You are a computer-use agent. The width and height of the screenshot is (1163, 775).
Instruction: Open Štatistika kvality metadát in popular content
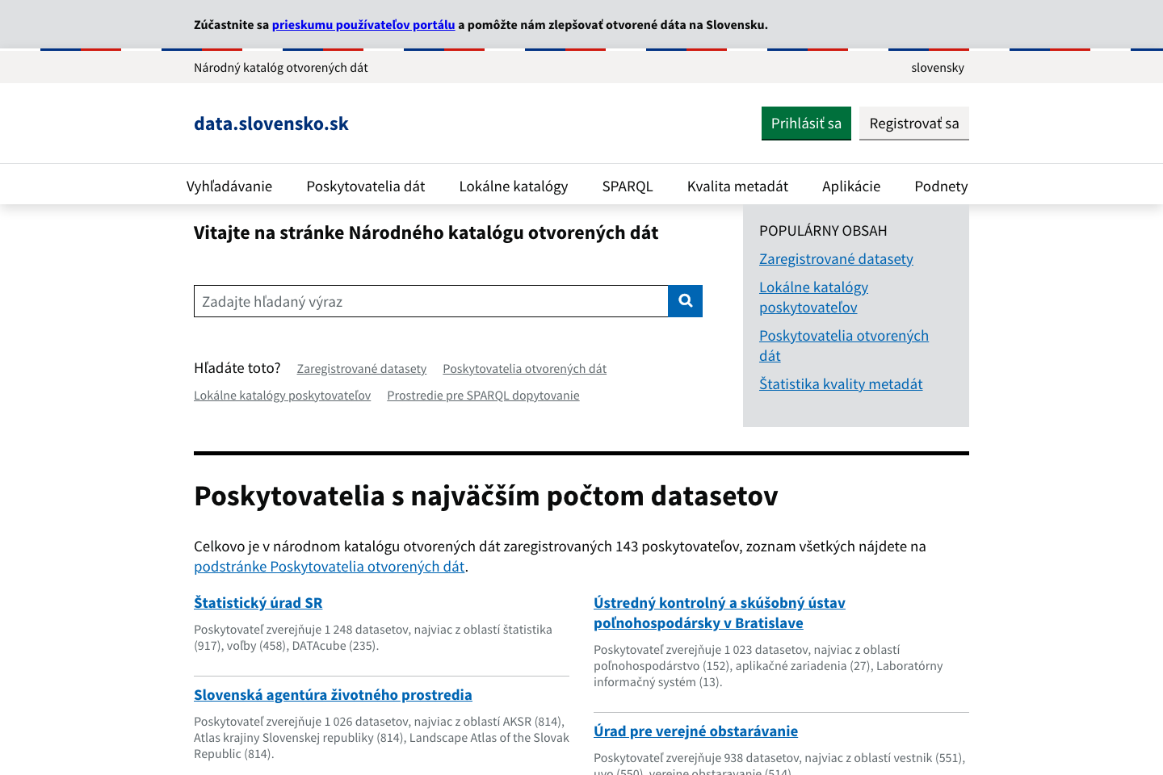[x=841, y=383]
